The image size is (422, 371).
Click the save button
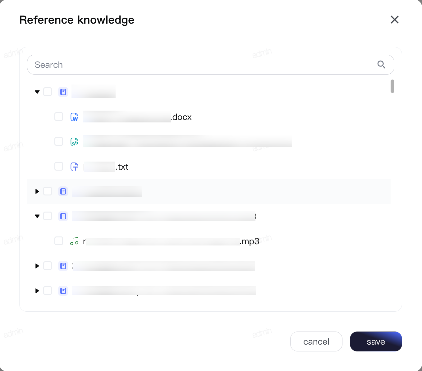click(x=376, y=341)
